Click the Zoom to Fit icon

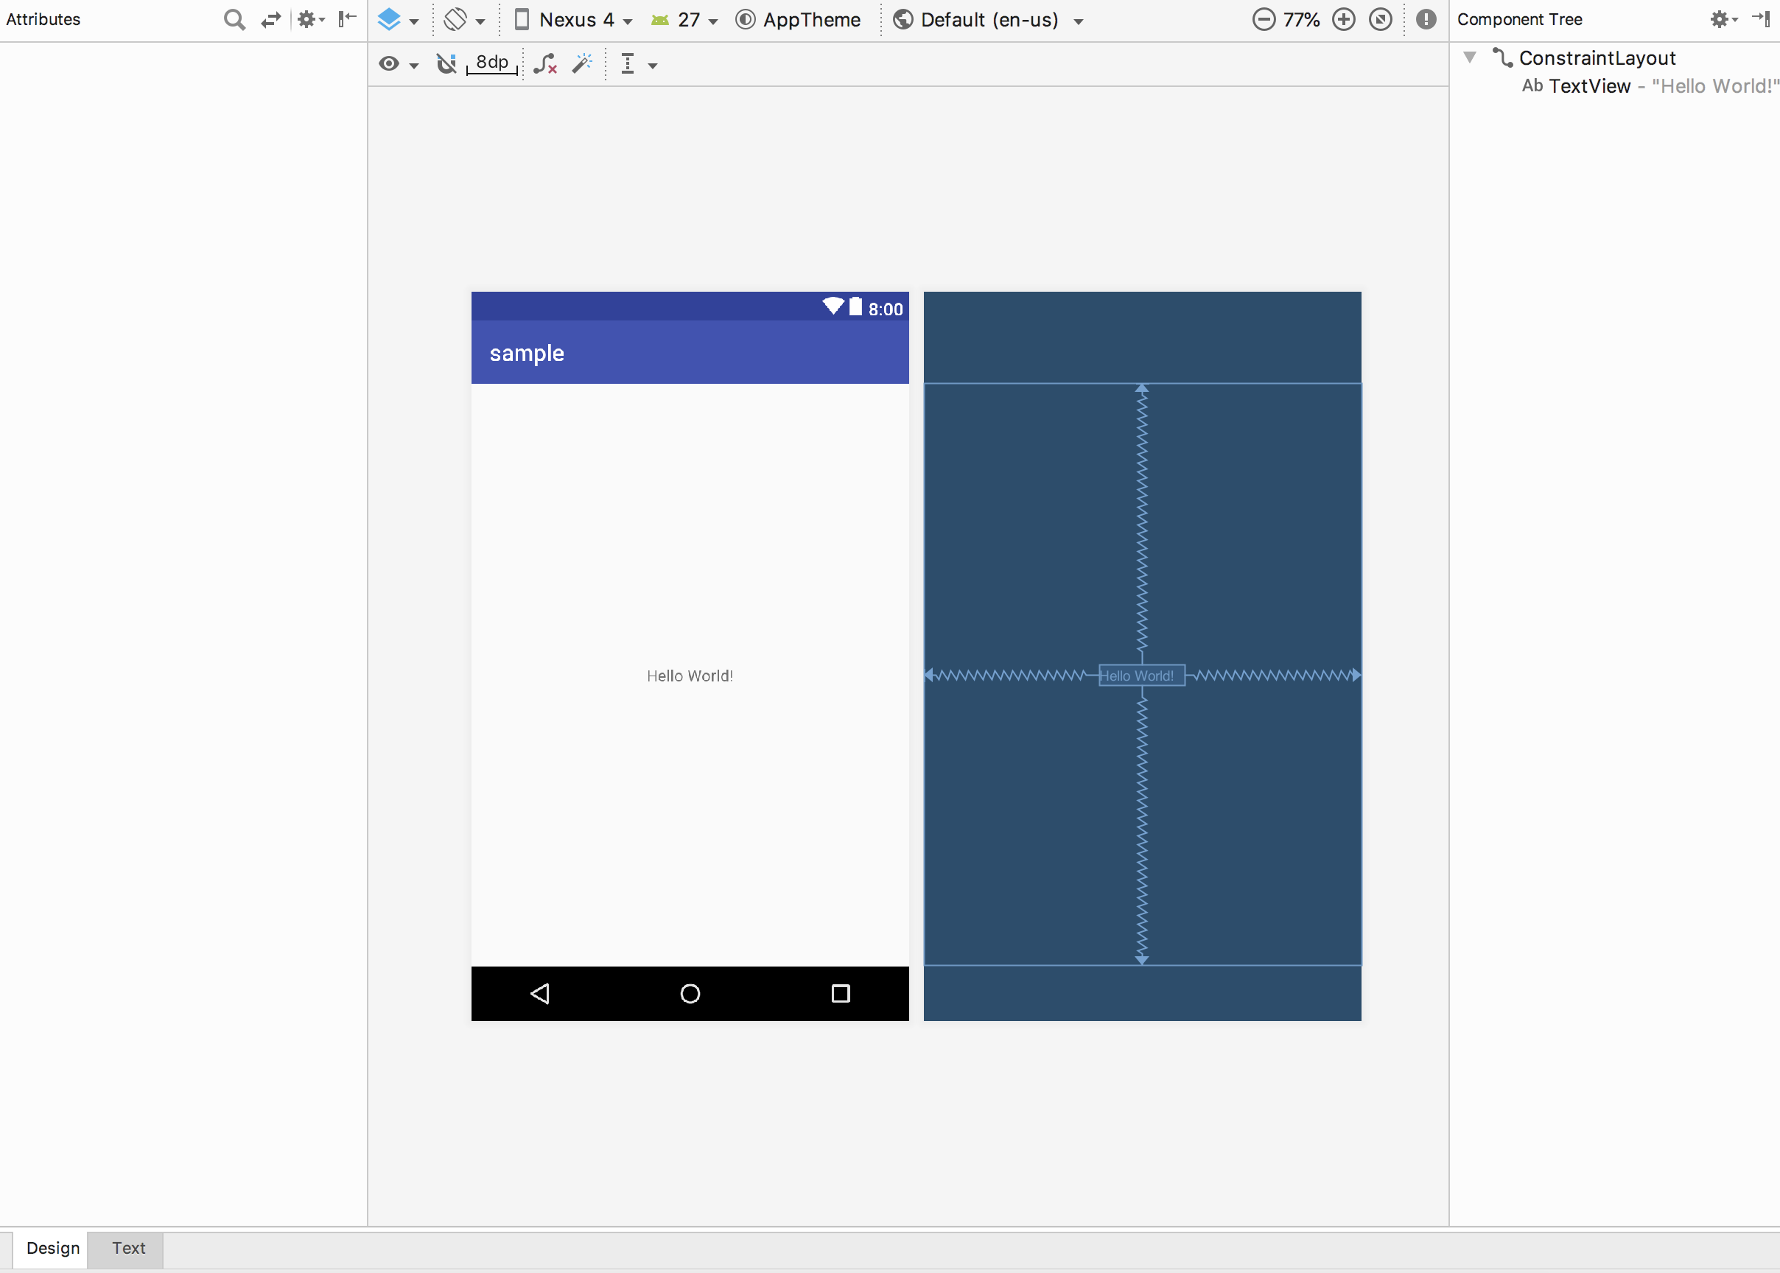click(1380, 20)
